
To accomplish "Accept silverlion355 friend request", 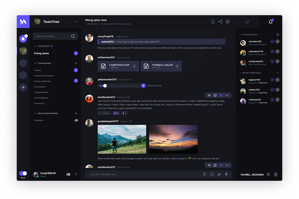I will 272,41.
